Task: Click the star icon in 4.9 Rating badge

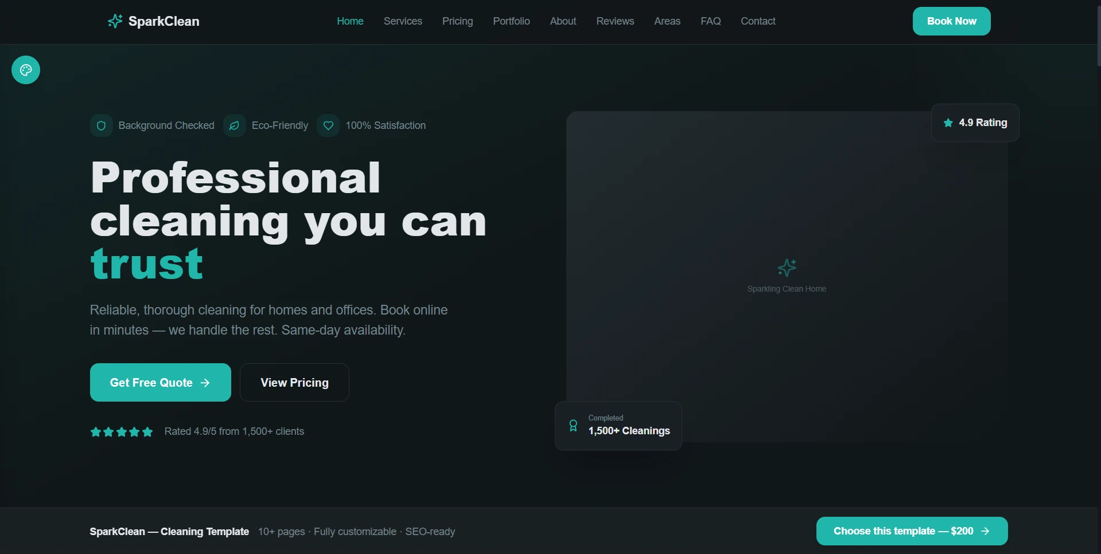Action: [x=948, y=123]
